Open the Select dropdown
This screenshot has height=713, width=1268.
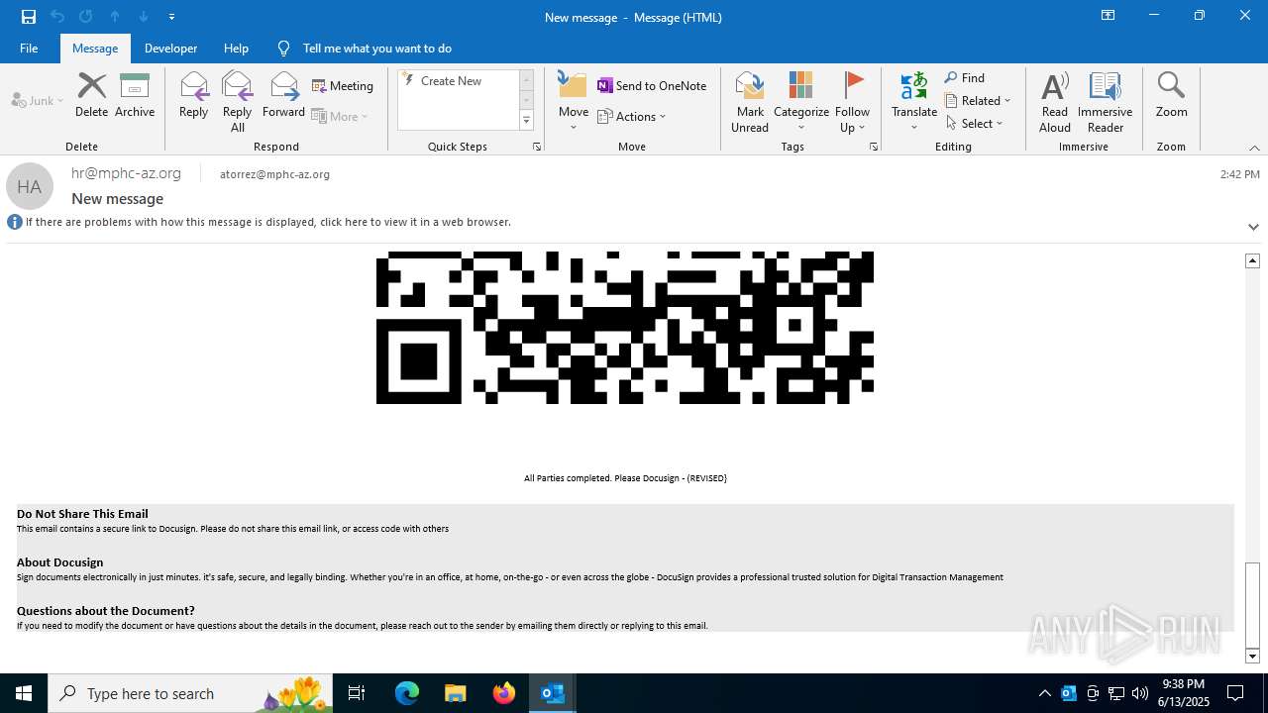[974, 124]
